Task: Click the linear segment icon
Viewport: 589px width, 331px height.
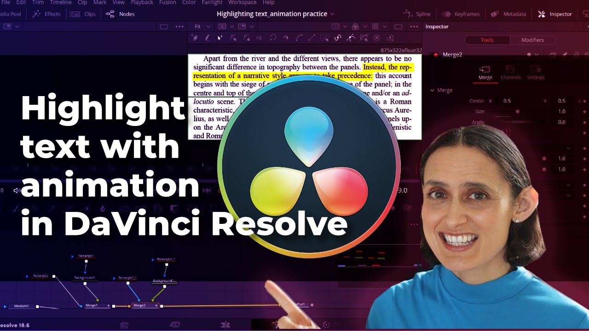Action: click(312, 38)
